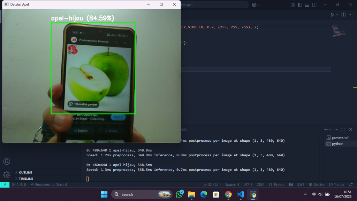357x201 pixels.
Task: Run the Python file with play button
Action: [332, 15]
